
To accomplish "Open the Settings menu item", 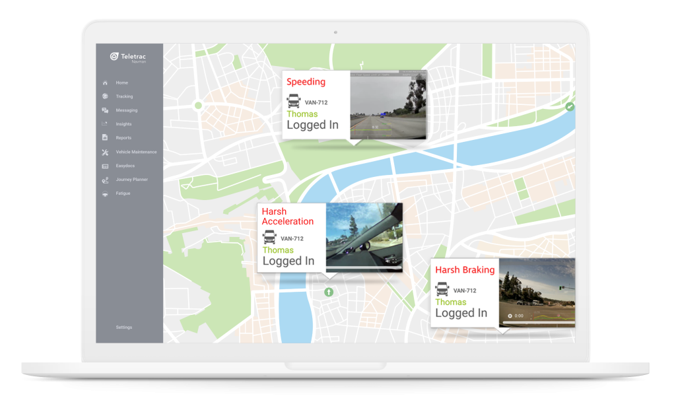I will coord(124,327).
